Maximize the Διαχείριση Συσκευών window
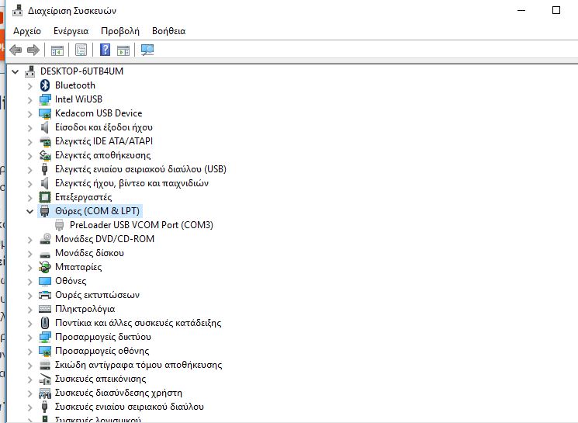 pyautogui.click(x=556, y=10)
